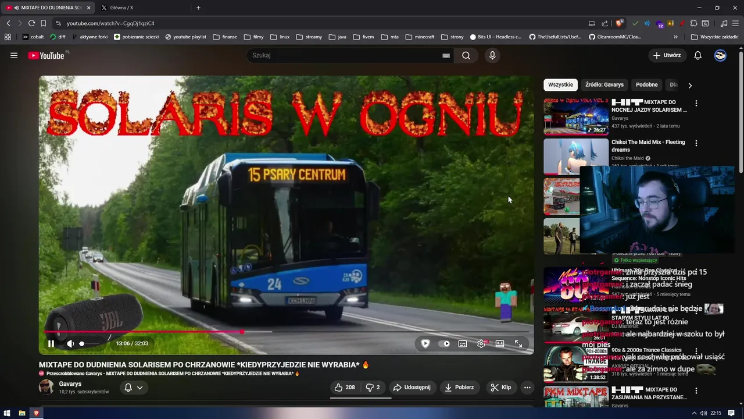This screenshot has height=419, width=744.
Task: Open the Windows Start menu
Action: point(7,413)
